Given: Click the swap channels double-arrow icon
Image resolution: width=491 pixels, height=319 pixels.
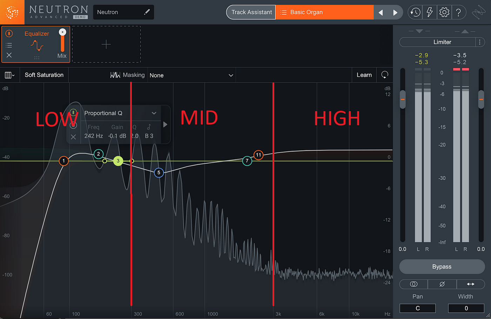Looking at the screenshot, I should coord(471,284).
